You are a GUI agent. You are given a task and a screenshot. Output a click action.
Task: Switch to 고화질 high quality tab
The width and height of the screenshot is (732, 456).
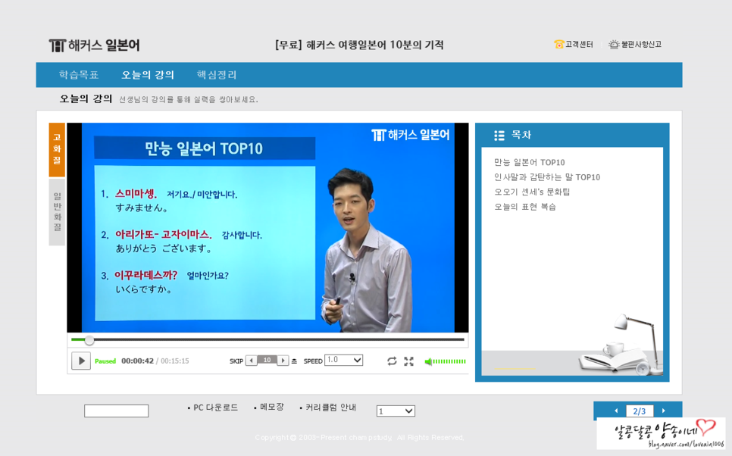[57, 149]
